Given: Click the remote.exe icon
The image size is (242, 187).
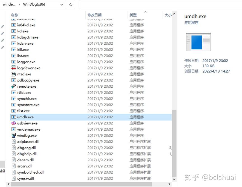Looking at the screenshot, I should coord(14,86).
